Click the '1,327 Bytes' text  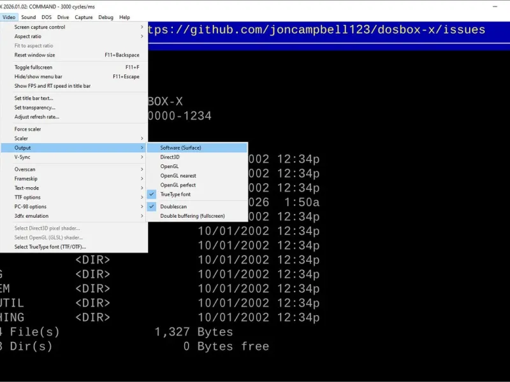coord(194,332)
